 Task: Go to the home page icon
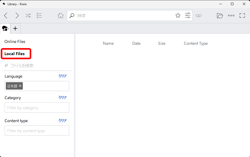(x=61, y=16)
